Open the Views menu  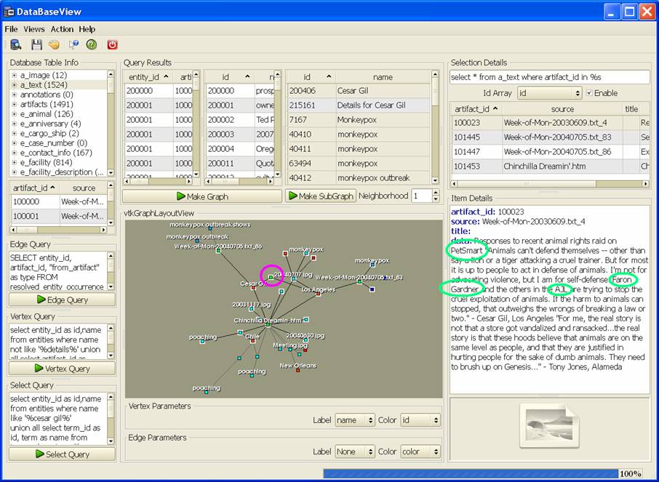(x=34, y=29)
